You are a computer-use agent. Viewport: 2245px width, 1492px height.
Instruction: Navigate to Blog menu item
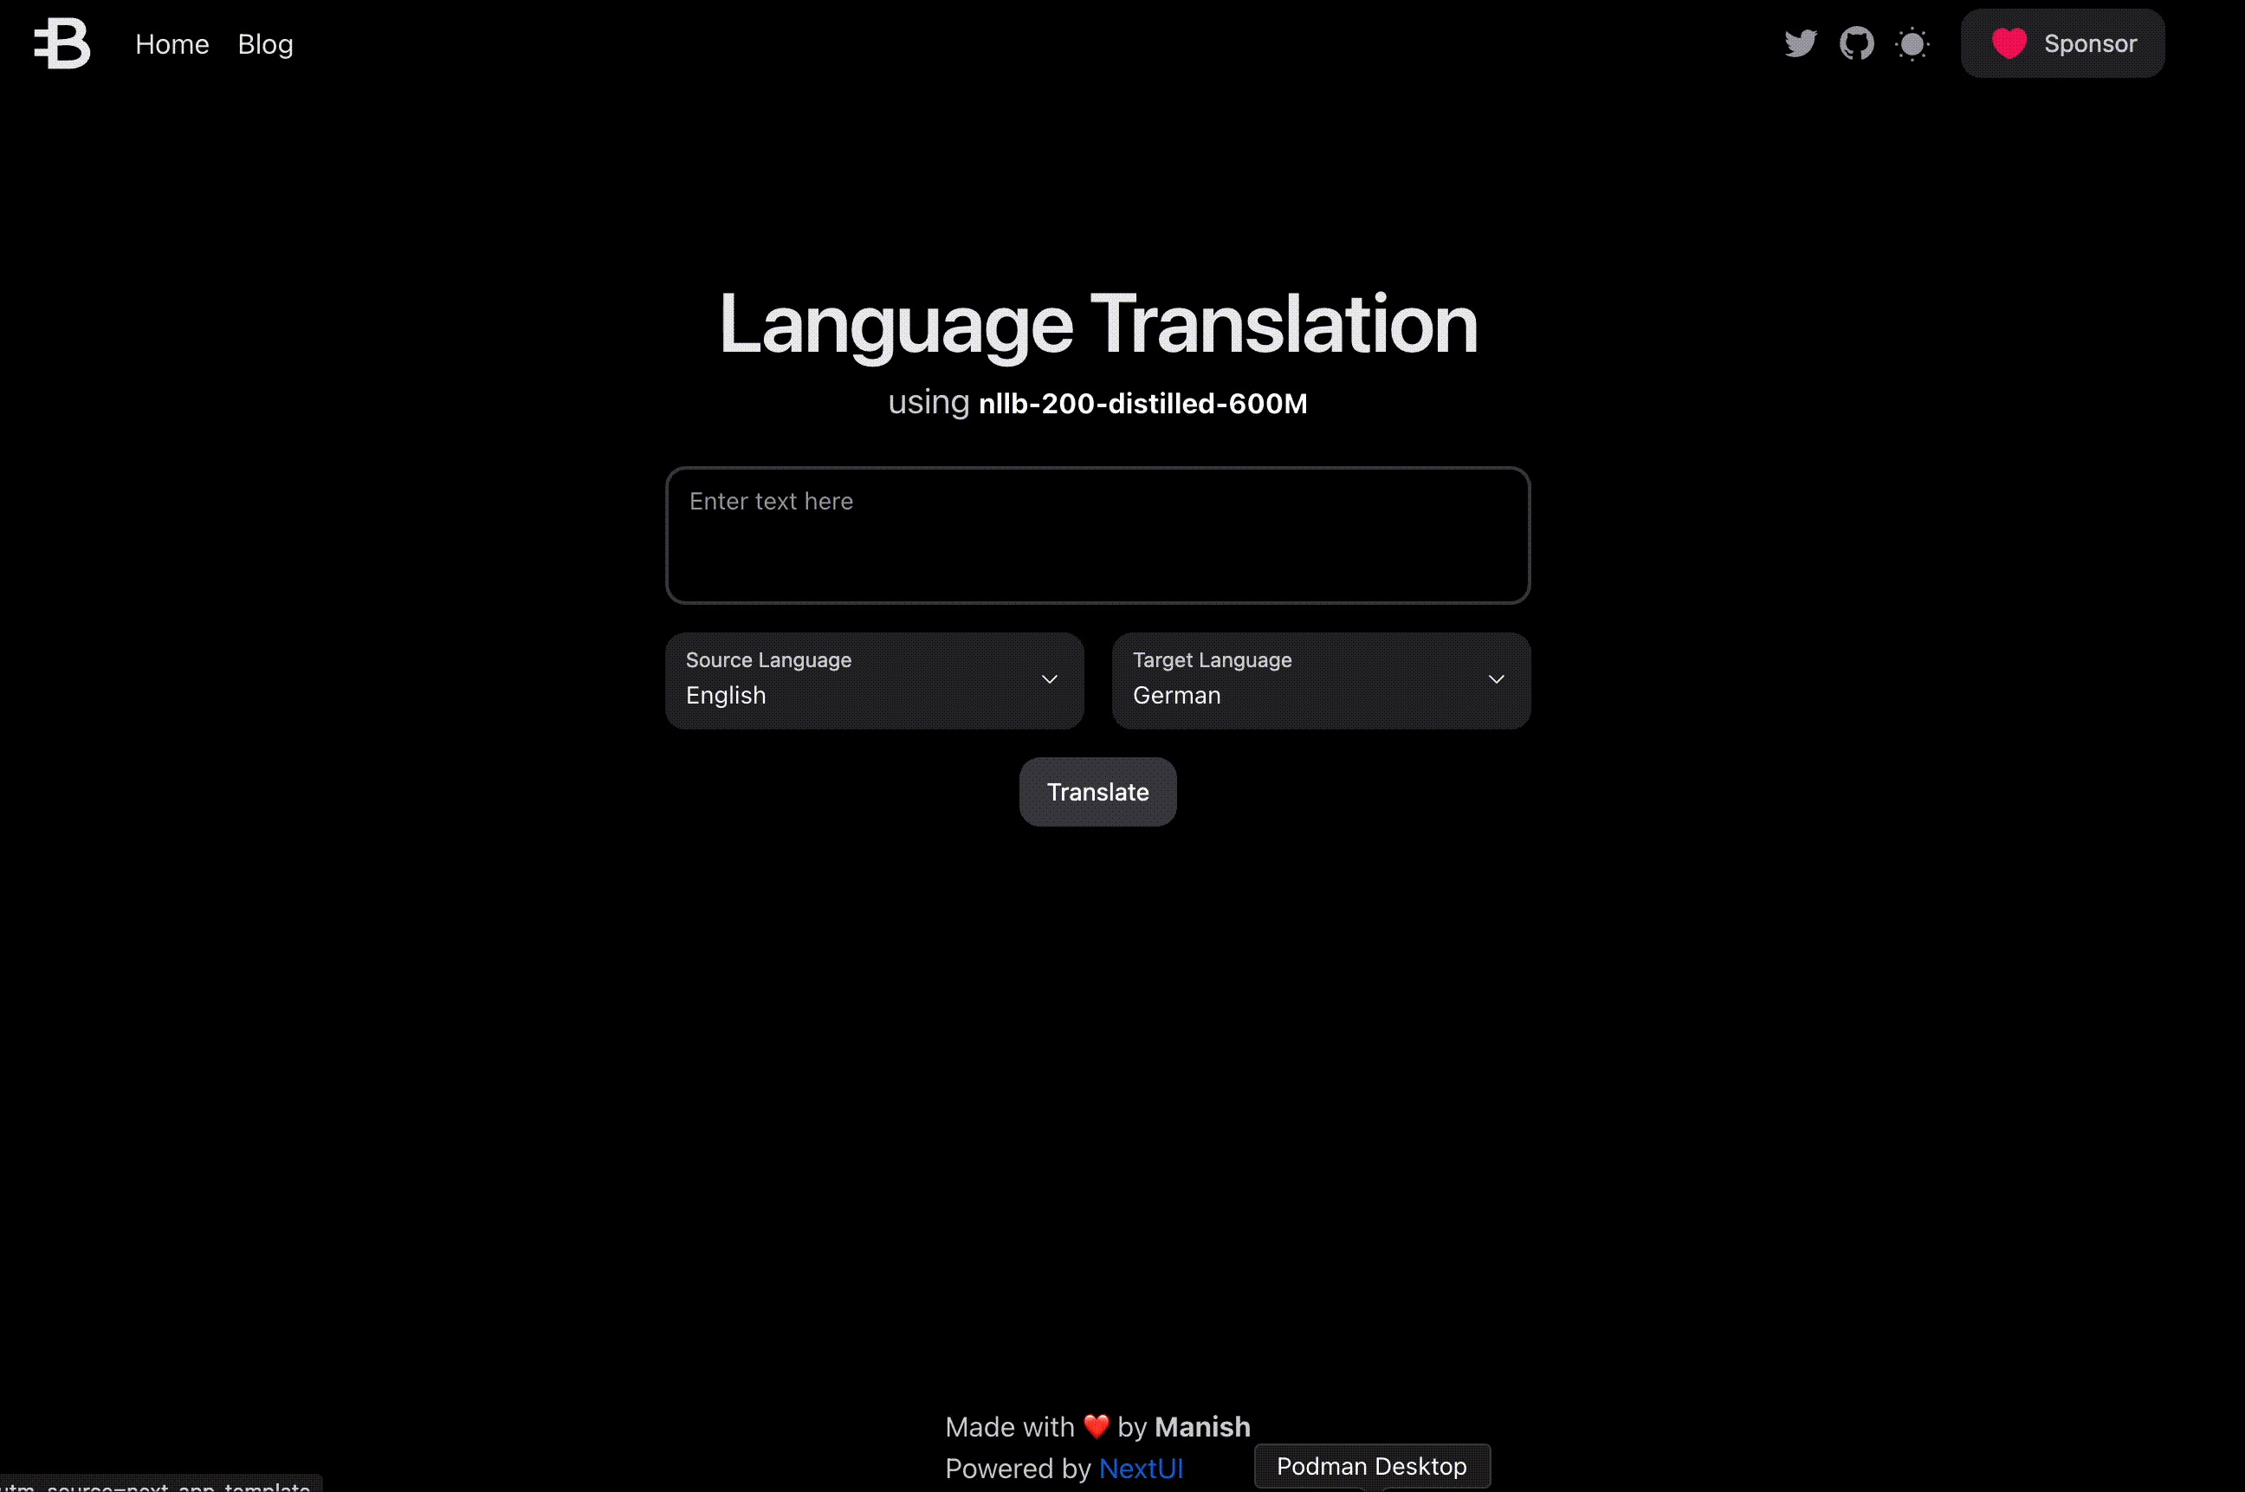(265, 42)
